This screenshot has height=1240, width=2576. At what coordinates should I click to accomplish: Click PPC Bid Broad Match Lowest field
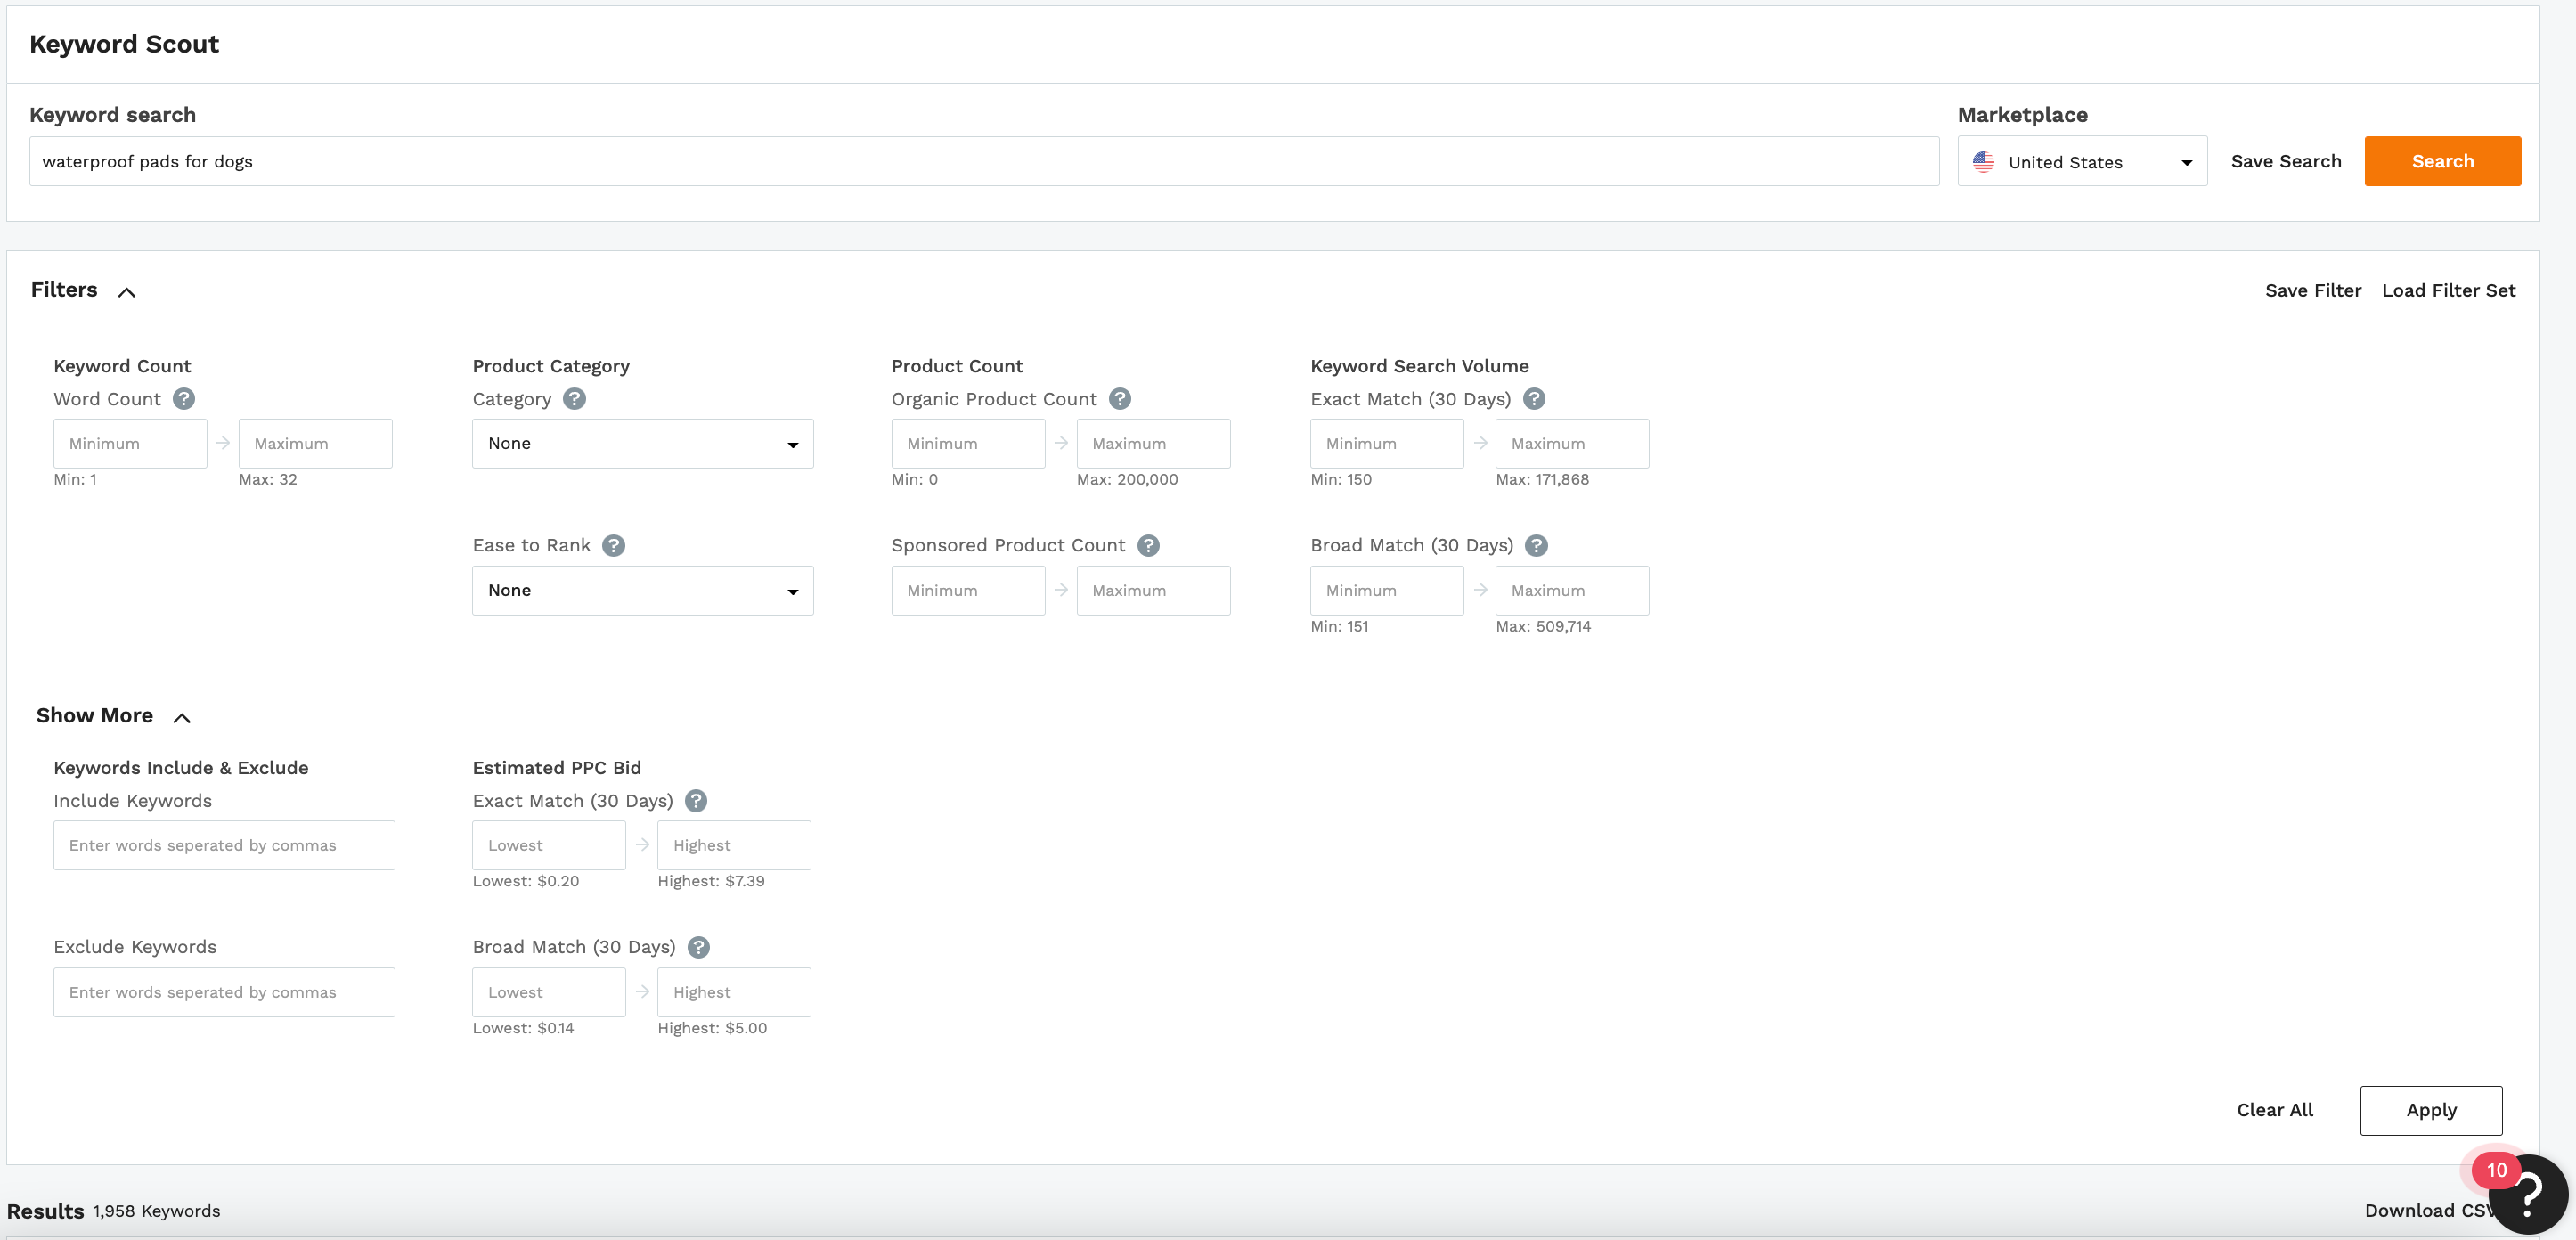pos(549,993)
